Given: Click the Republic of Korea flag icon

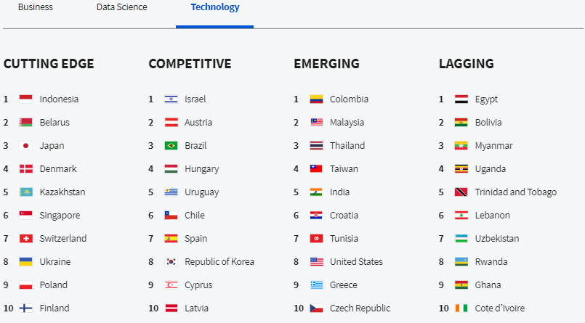Looking at the screenshot, I should pyautogui.click(x=171, y=262).
